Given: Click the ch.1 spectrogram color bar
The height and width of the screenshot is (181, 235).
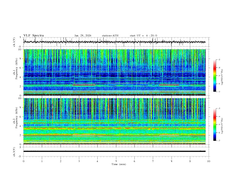Looking at the screenshot, I should 215,76.
